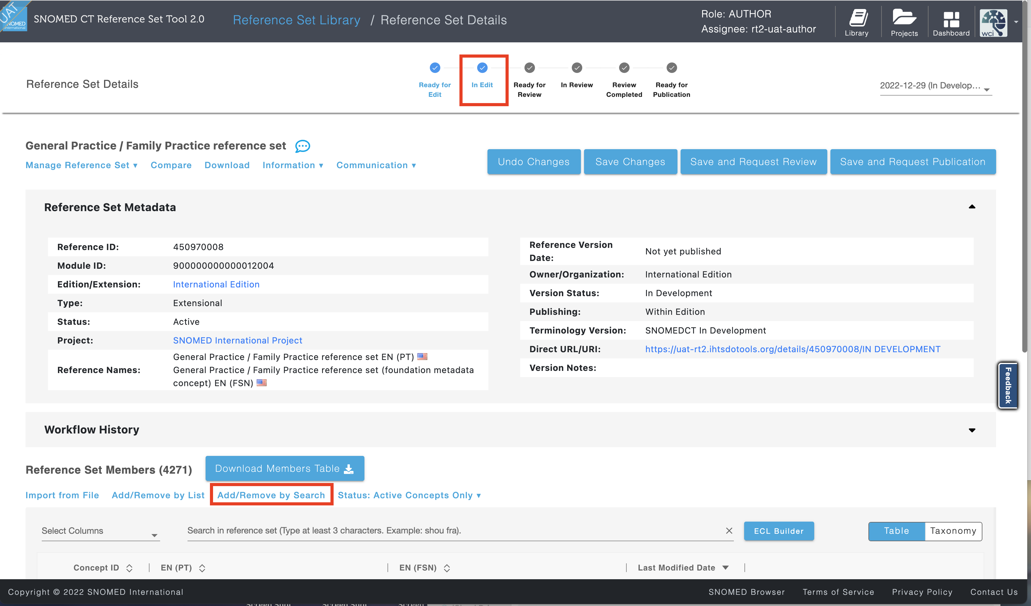Image resolution: width=1031 pixels, height=606 pixels.
Task: Open the Manage Reference Set menu
Action: point(81,165)
